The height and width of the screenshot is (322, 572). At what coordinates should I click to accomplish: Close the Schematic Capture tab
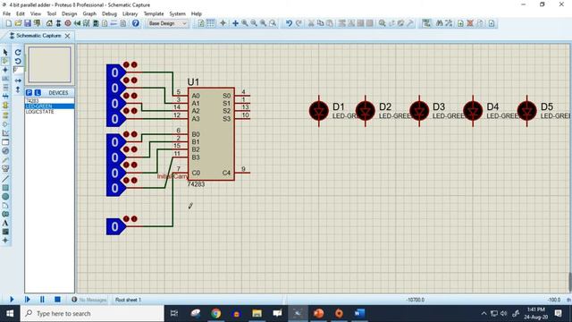coord(68,36)
